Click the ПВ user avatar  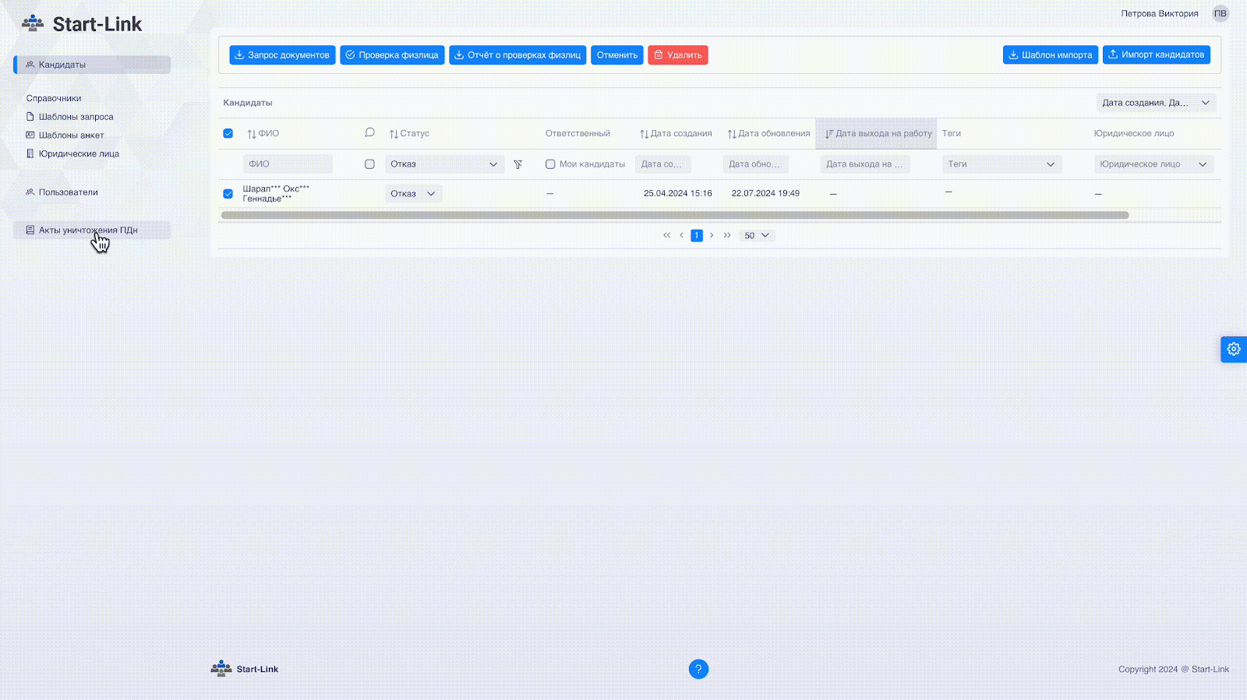(1220, 13)
